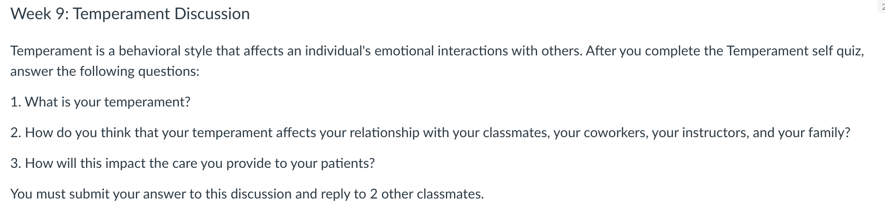Click question 3 about care for patients
This screenshot has width=885, height=213.
(x=193, y=164)
